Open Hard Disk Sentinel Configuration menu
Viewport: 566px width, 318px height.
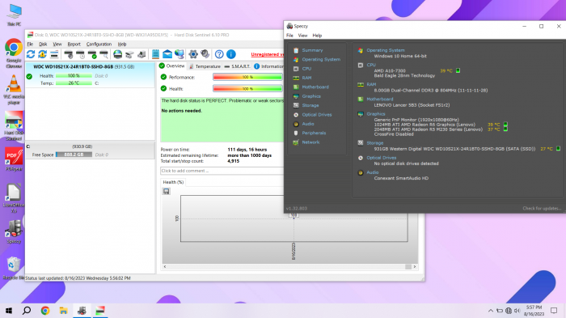(99, 44)
